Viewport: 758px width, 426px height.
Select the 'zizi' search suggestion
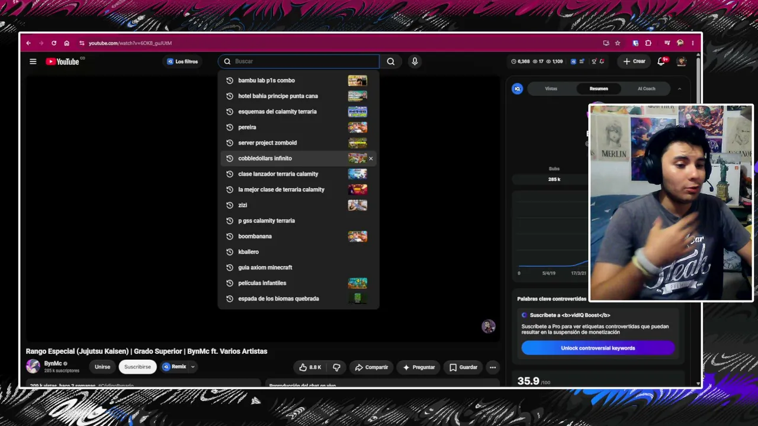(x=298, y=205)
